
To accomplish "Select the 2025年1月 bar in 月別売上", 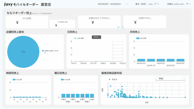I will pyautogui.click(x=151, y=60).
